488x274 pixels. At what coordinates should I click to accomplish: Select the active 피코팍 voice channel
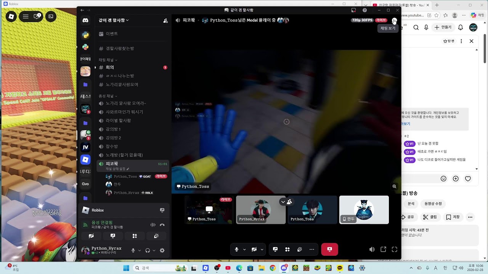133,166
